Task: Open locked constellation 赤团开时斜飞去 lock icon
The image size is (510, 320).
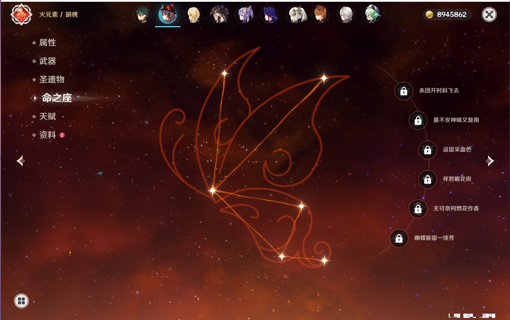Action: (404, 91)
